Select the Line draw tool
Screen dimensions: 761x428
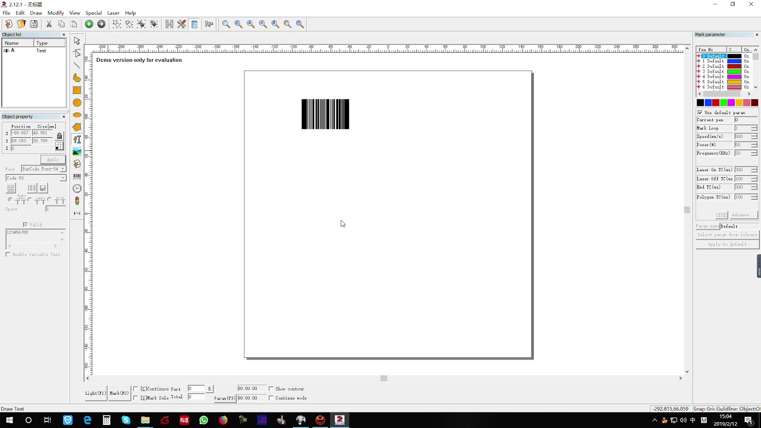coord(77,65)
